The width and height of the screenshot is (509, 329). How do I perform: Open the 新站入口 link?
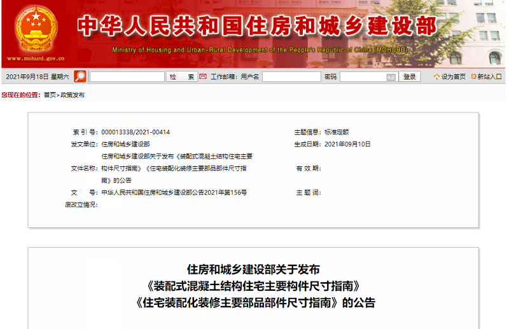click(489, 77)
